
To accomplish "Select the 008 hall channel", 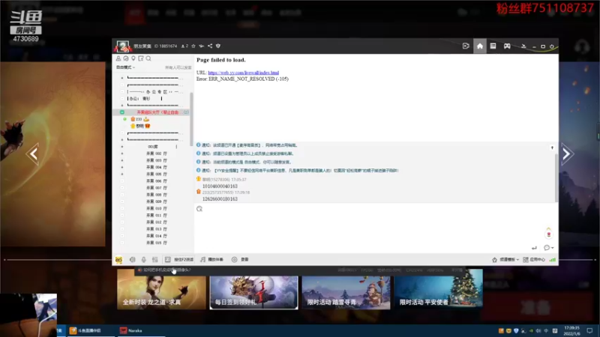I will (156, 195).
